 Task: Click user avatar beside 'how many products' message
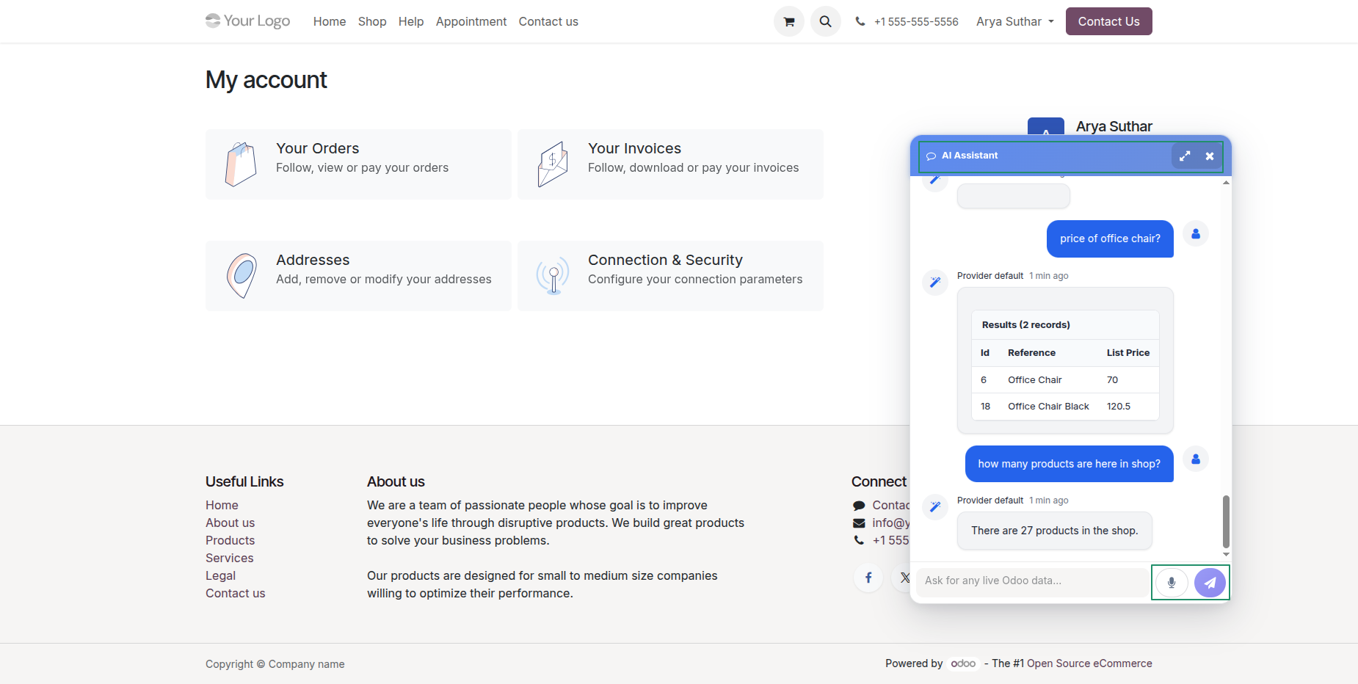point(1196,459)
